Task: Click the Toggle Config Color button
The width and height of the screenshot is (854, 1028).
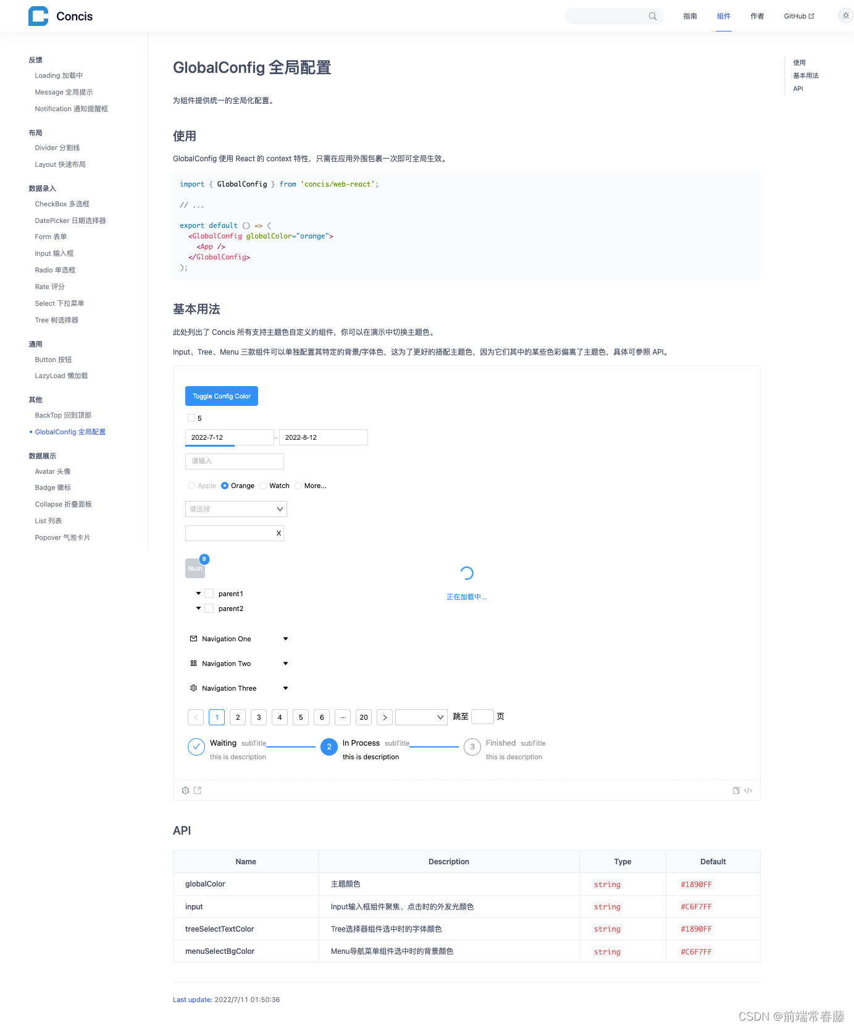Action: pyautogui.click(x=222, y=396)
